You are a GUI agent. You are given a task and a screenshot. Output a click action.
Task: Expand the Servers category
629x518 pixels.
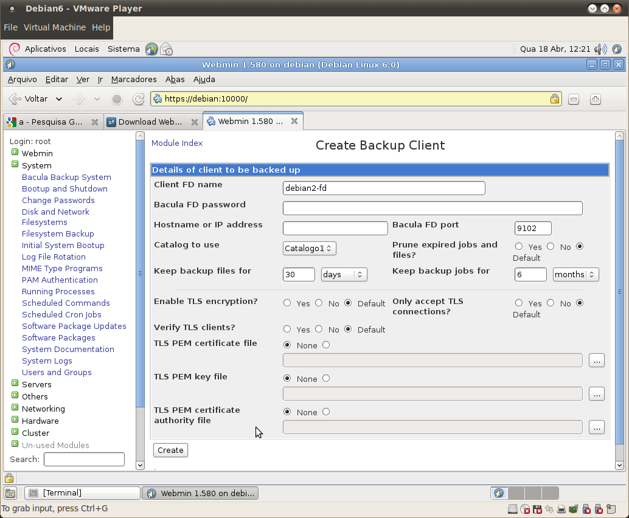15,383
